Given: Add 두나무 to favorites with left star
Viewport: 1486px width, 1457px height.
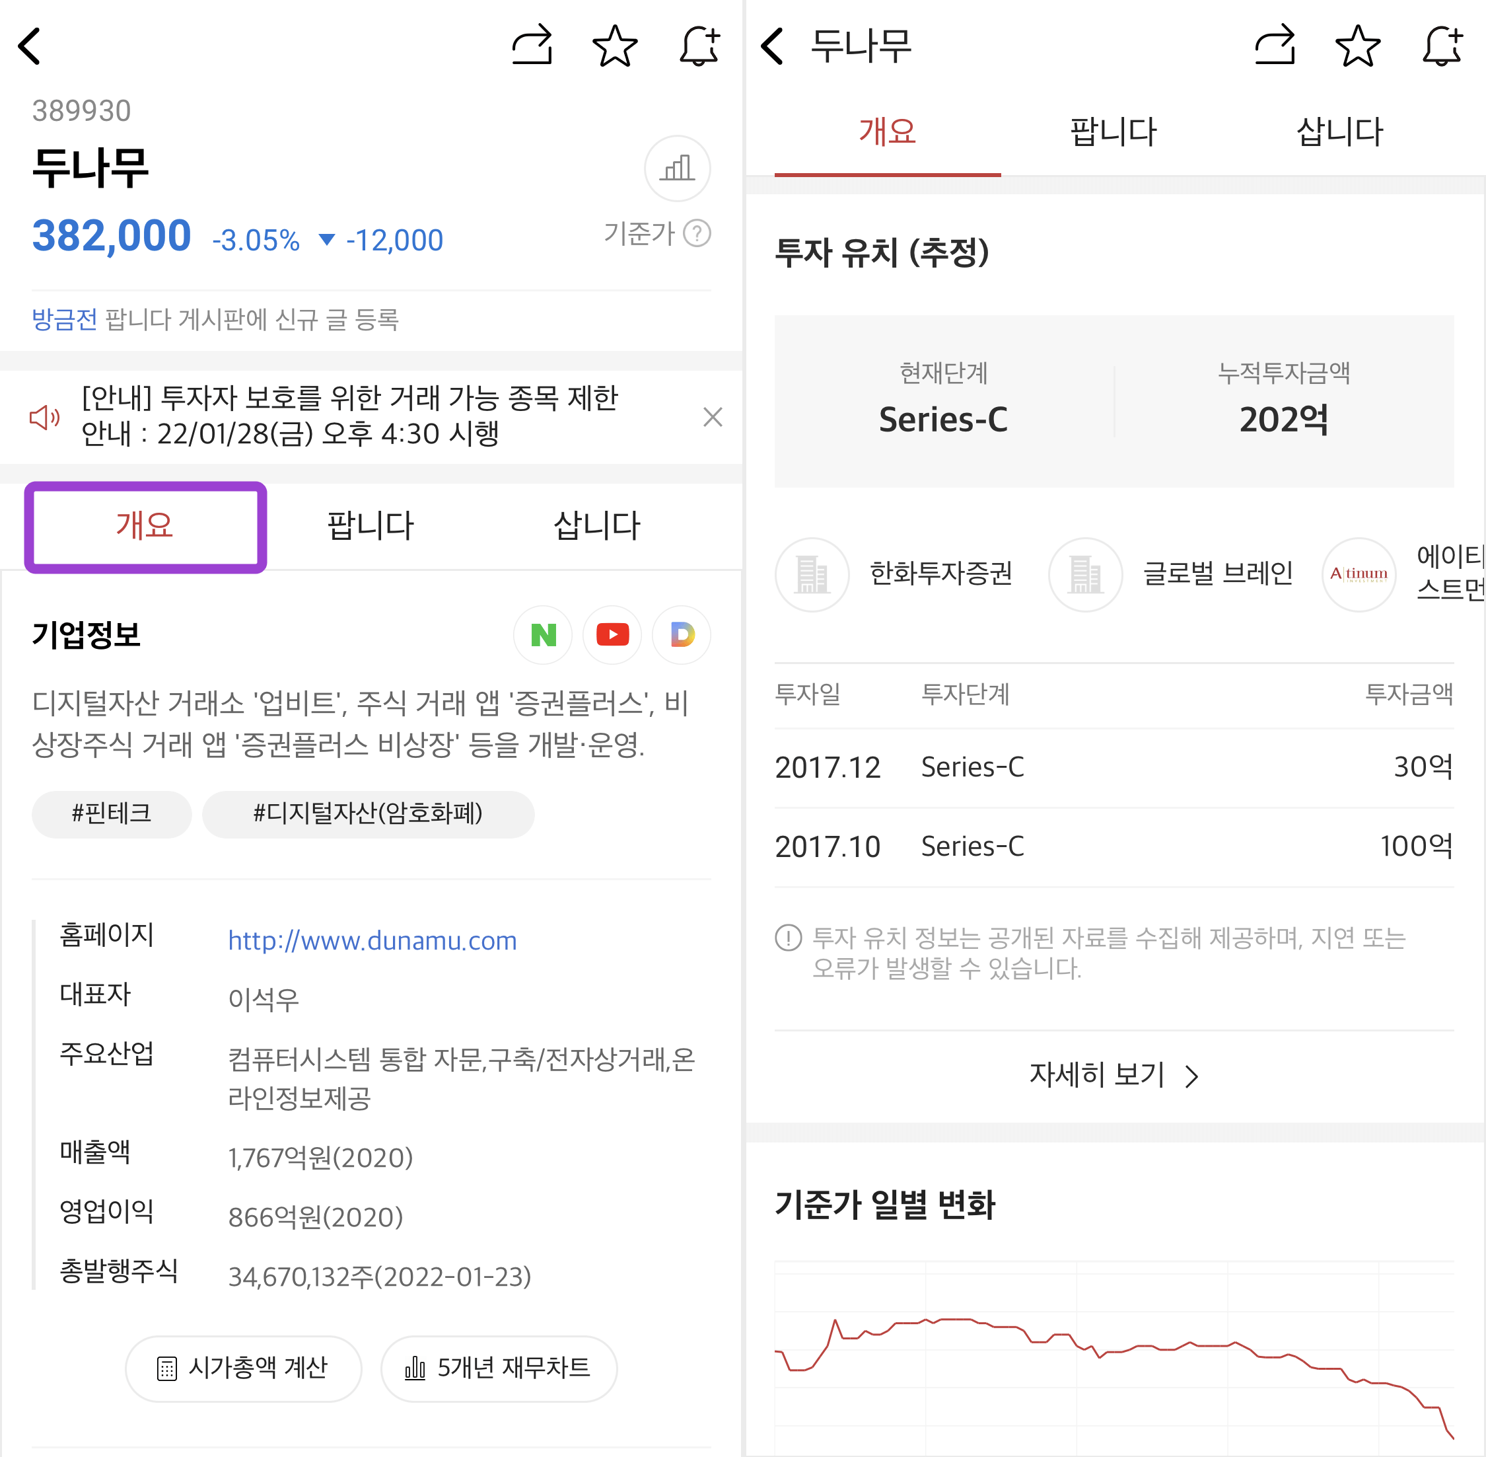Looking at the screenshot, I should (x=615, y=46).
